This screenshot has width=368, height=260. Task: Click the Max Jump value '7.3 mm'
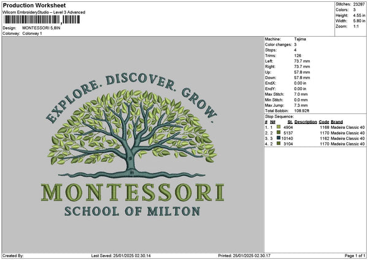click(301, 105)
